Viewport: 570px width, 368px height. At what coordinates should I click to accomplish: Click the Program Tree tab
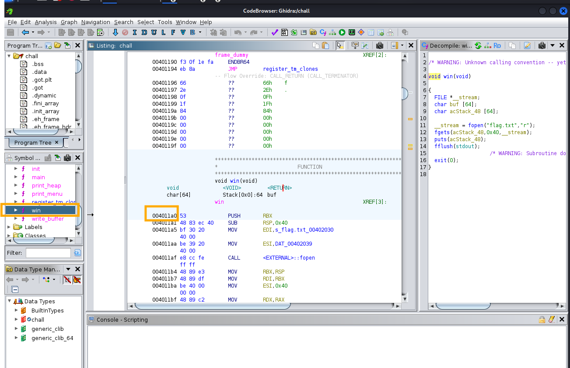(32, 142)
